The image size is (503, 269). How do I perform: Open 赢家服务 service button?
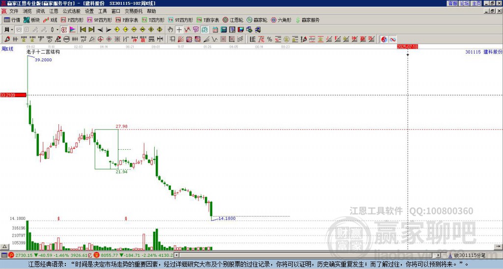pyautogui.click(x=307, y=20)
